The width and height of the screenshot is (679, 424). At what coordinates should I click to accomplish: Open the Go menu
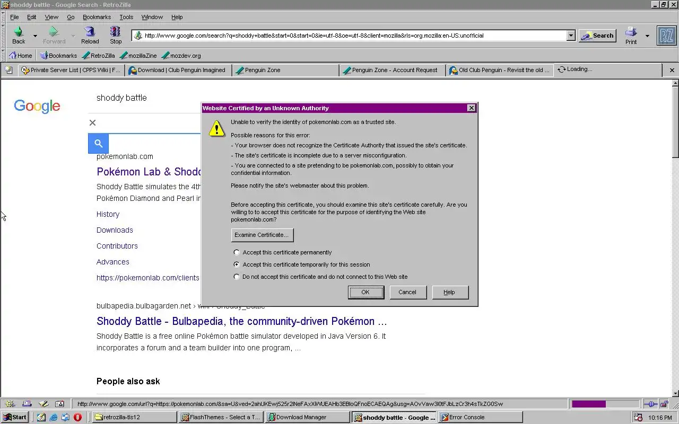pyautogui.click(x=71, y=17)
